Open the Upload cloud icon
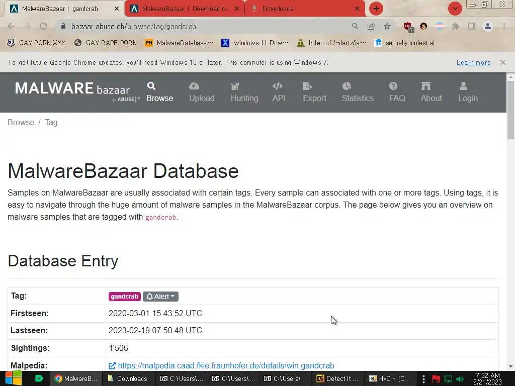 [194, 86]
